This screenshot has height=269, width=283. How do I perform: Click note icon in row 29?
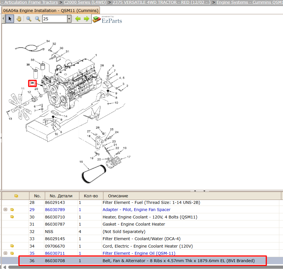(12, 210)
